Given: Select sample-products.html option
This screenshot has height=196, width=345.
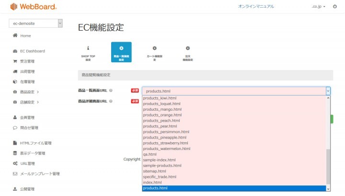Looking at the screenshot, I should coord(234,165).
